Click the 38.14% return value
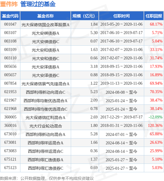Screen dimensions: 164x181 [156, 109]
